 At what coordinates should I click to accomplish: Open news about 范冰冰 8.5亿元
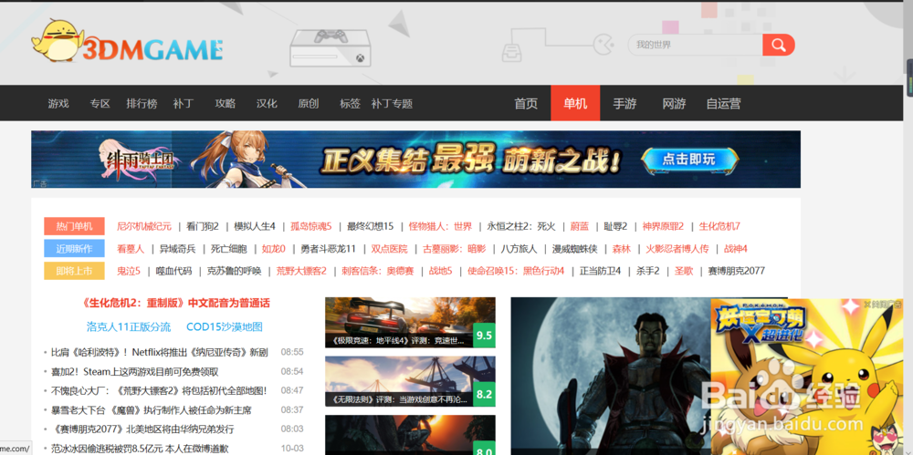click(140, 449)
